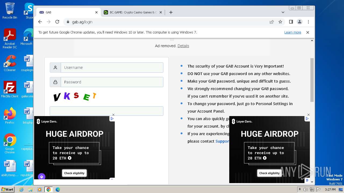Open CCleaner desktop icon
The height and width of the screenshot is (193, 344).
[x=10, y=63]
